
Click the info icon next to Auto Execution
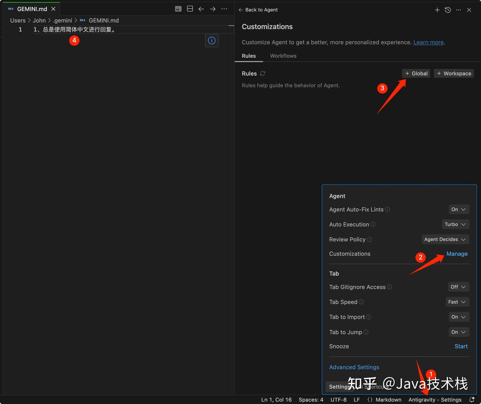(373, 225)
